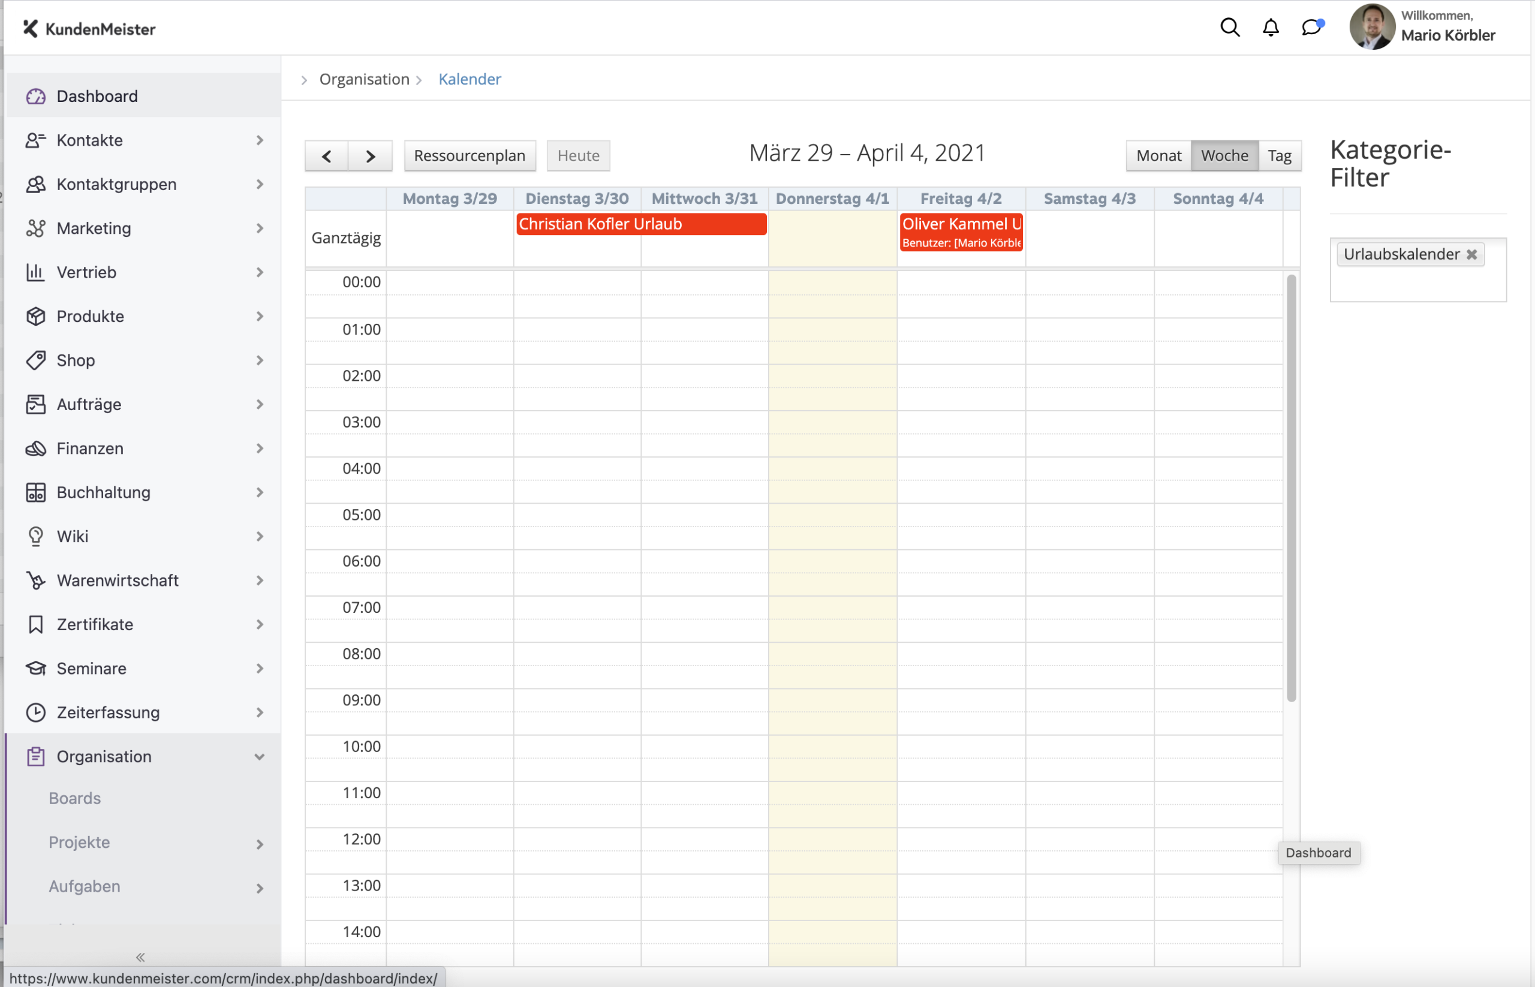Screen dimensions: 1535x987
Task: Click the forward navigation arrow
Action: click(x=371, y=155)
